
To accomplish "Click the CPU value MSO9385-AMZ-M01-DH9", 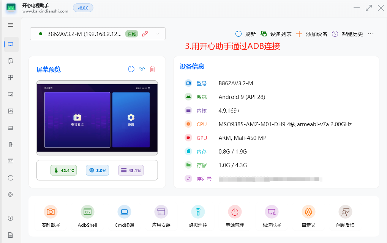I will coord(252,124).
